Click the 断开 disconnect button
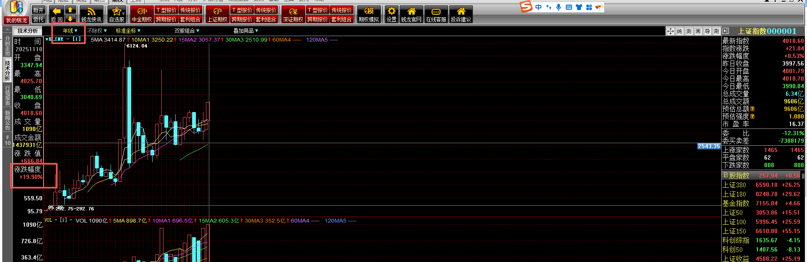 (x=38, y=10)
